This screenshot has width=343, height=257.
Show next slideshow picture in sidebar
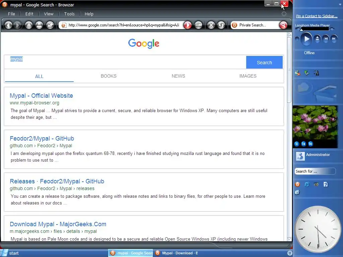311,144
